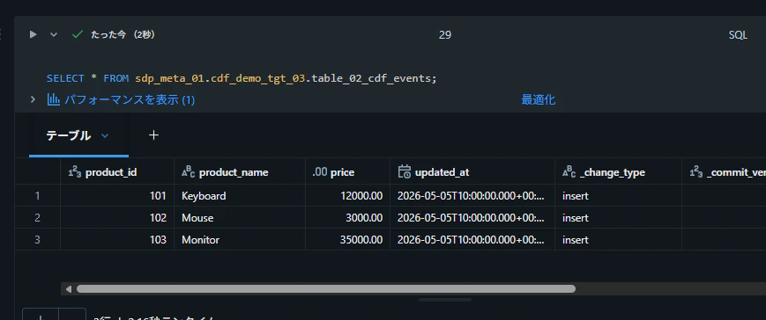Click the _change_type column header
766x320 pixels.
(619, 172)
